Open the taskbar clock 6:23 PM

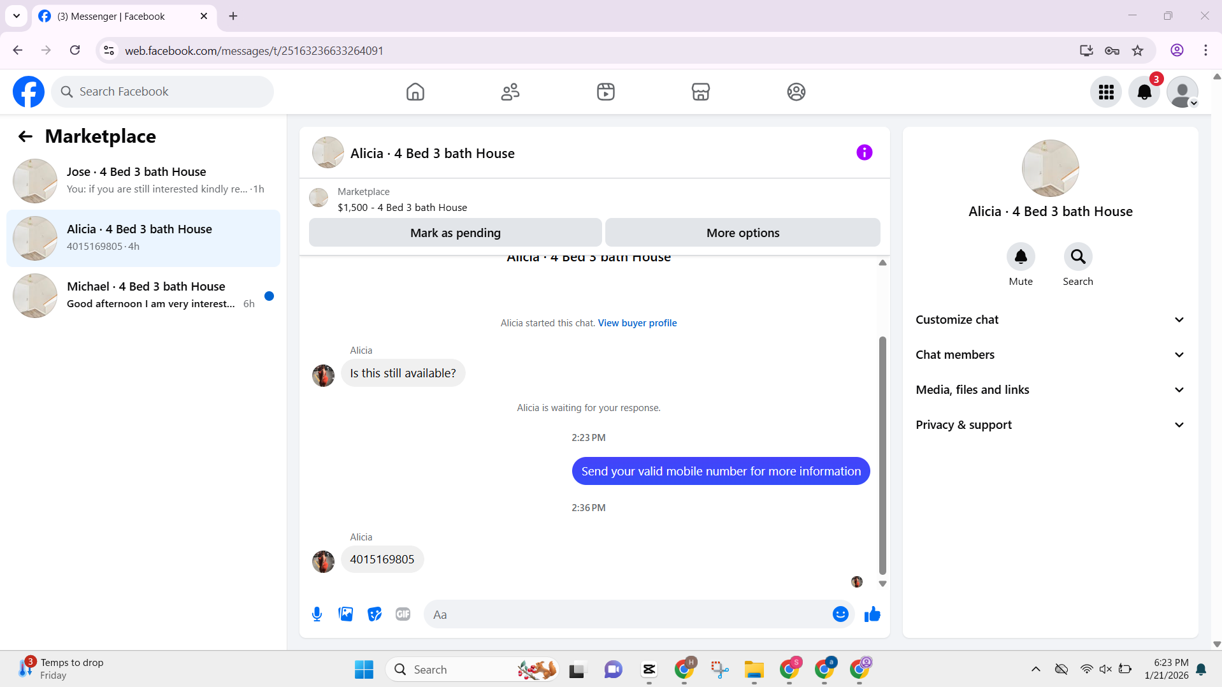[1166, 669]
